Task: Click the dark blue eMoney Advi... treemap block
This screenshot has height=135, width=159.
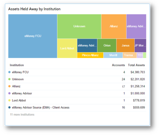Action: [x=87, y=45]
